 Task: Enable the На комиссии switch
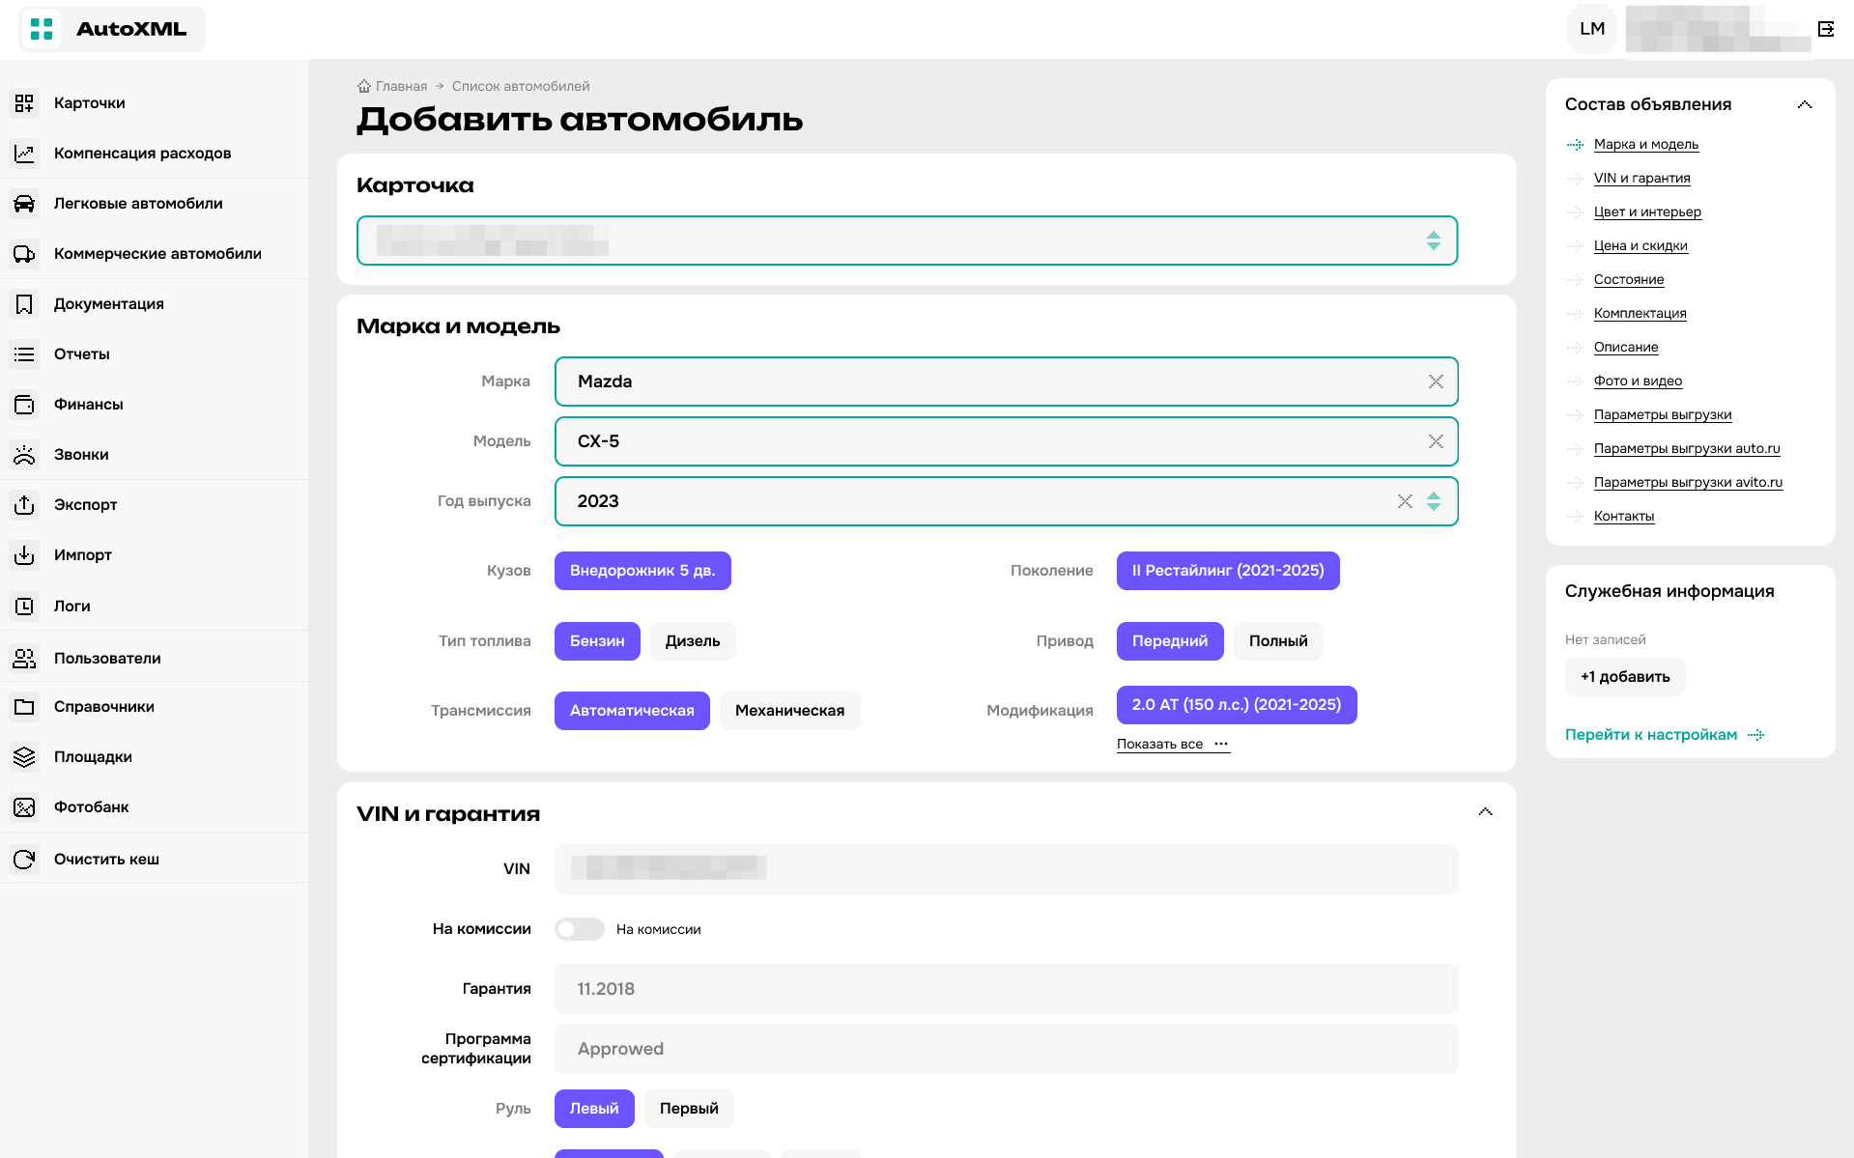click(x=579, y=928)
